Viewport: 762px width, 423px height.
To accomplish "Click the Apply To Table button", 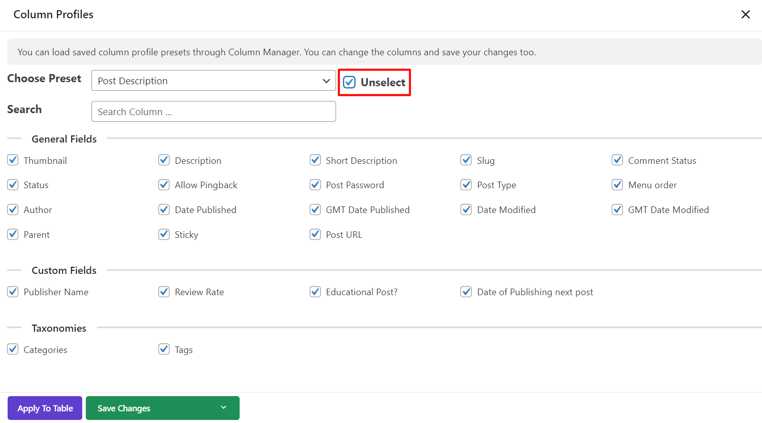I will 45,408.
